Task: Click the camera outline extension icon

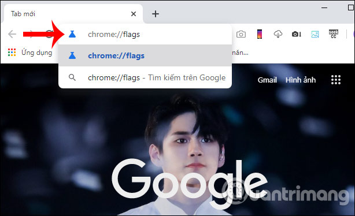Action: point(241,35)
